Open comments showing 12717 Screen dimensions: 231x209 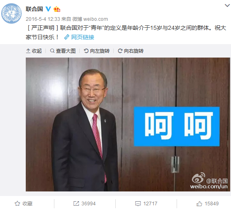click(146, 204)
